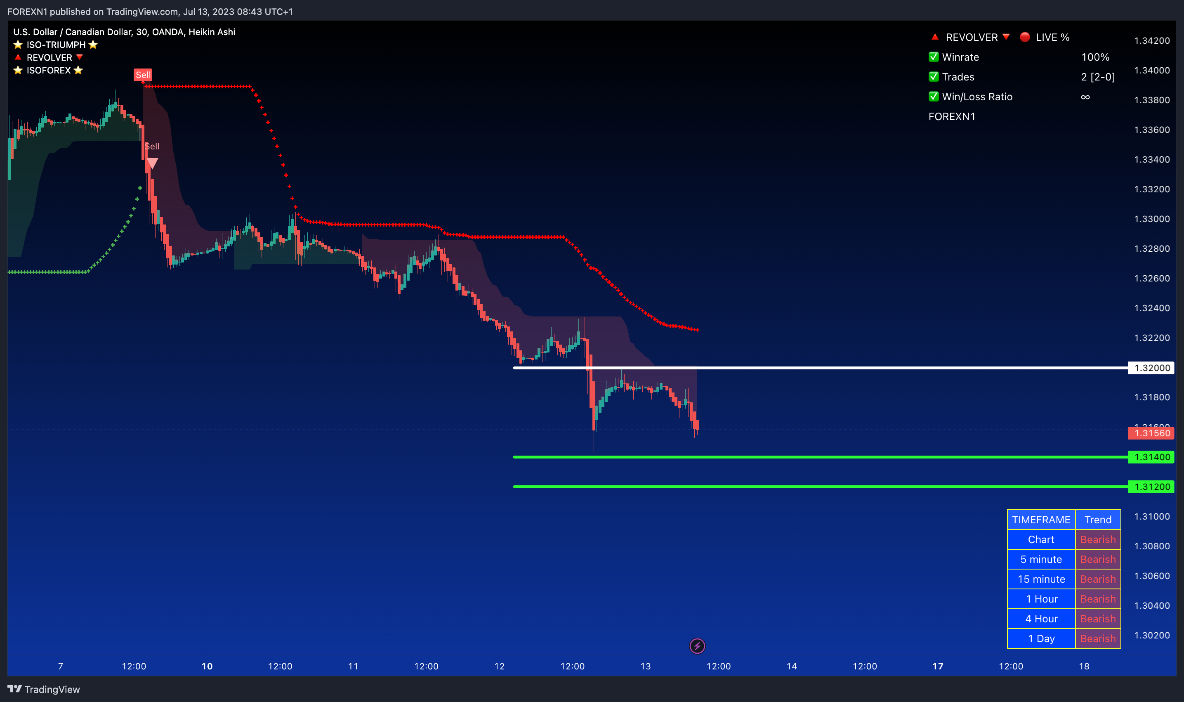
Task: Click the pink Sell down-arrow signal marker
Action: (x=152, y=164)
